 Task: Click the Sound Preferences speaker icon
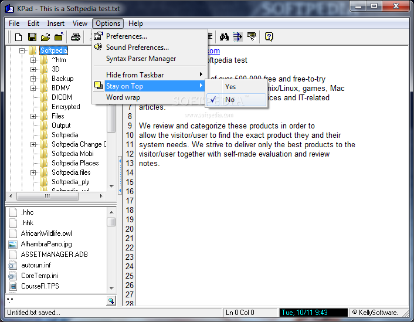pyautogui.click(x=98, y=47)
